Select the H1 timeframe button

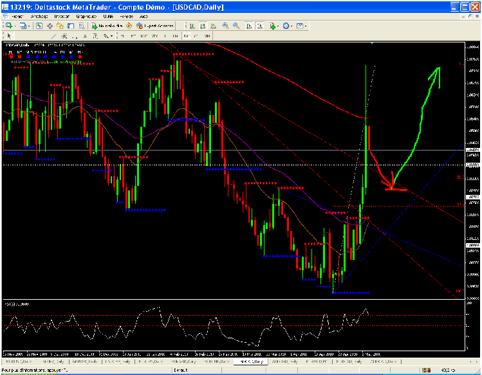click(165, 36)
